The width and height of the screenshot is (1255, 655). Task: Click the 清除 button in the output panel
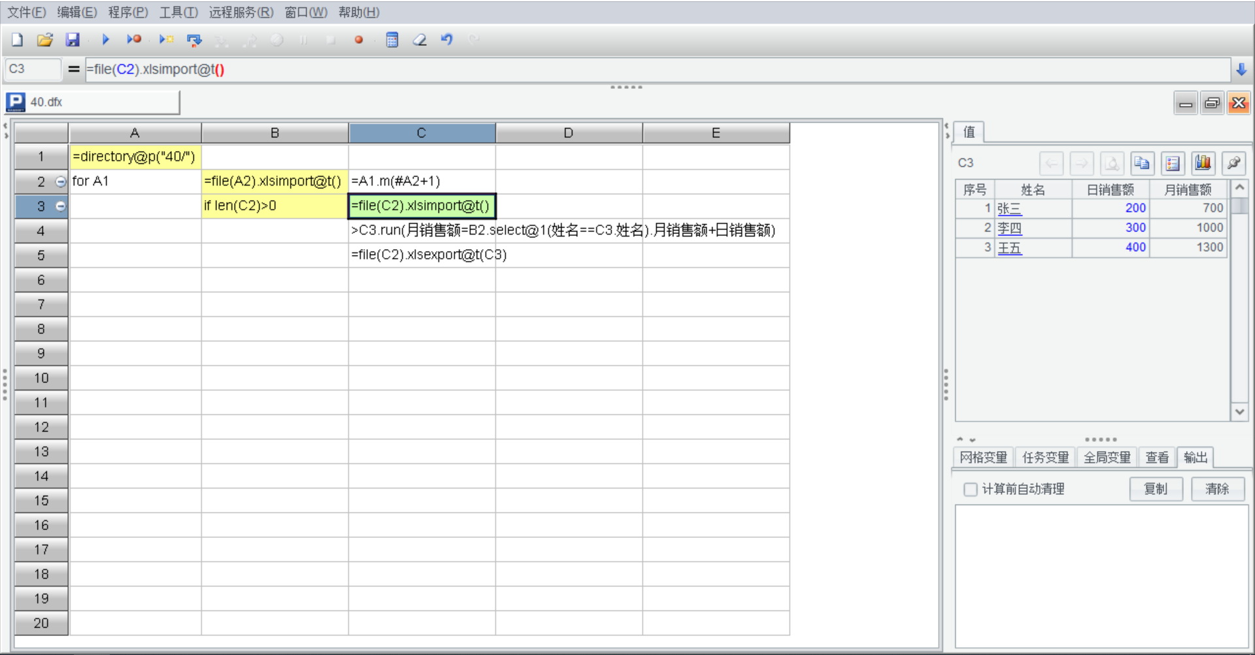click(x=1217, y=489)
